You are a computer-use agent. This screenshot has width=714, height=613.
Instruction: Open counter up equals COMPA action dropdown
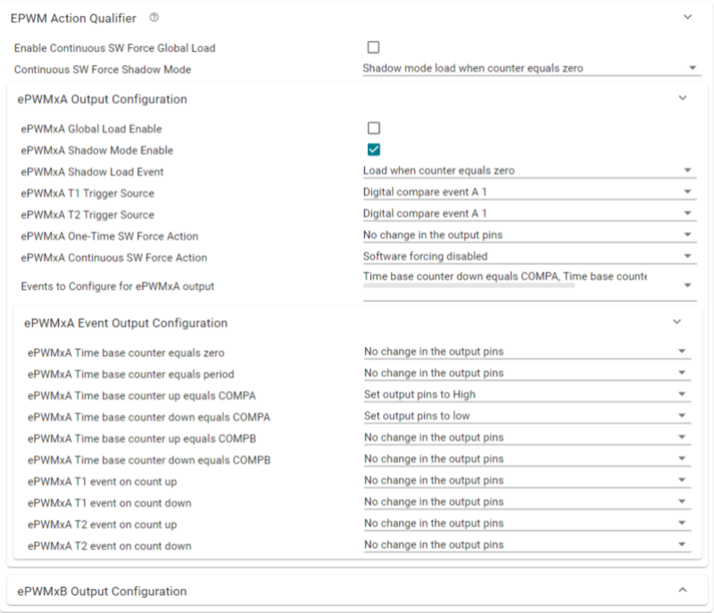click(x=681, y=394)
